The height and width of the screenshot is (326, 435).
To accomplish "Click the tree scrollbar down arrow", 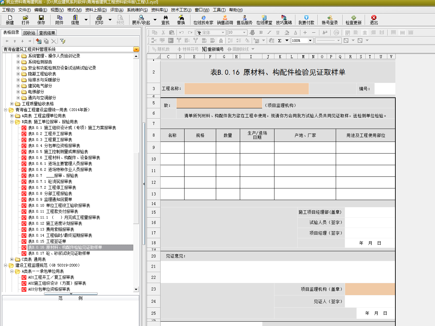I will (x=136, y=289).
